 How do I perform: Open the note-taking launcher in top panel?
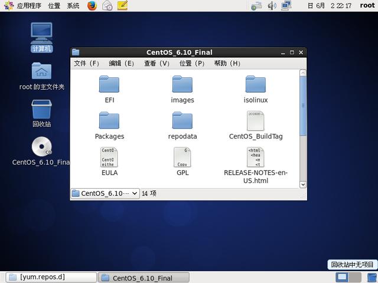[x=122, y=5]
